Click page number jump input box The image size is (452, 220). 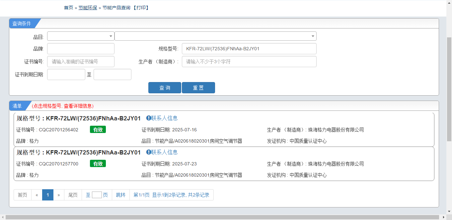[97, 195]
